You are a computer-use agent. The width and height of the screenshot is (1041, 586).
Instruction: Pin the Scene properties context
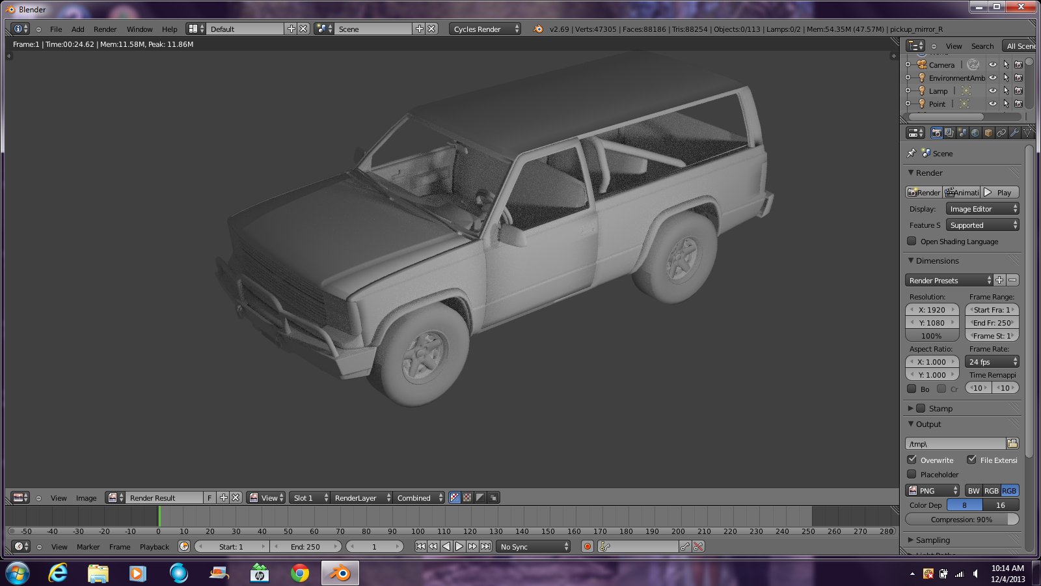912,153
